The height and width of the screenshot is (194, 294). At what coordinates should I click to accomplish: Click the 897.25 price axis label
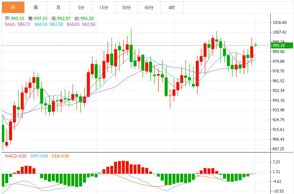278,149
